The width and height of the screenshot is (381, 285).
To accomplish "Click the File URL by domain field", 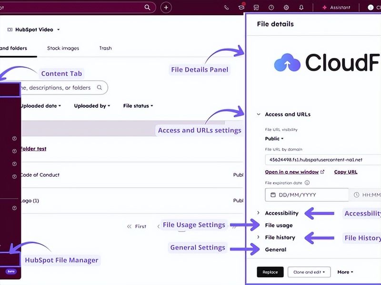I will (x=323, y=160).
